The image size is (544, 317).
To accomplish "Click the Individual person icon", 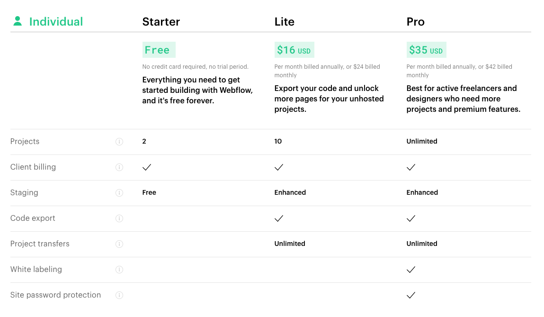I will (18, 21).
